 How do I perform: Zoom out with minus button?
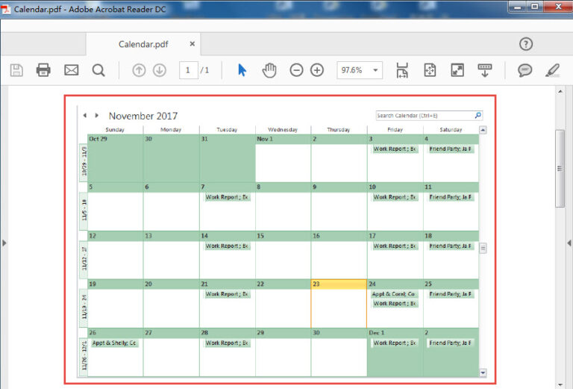pyautogui.click(x=296, y=70)
